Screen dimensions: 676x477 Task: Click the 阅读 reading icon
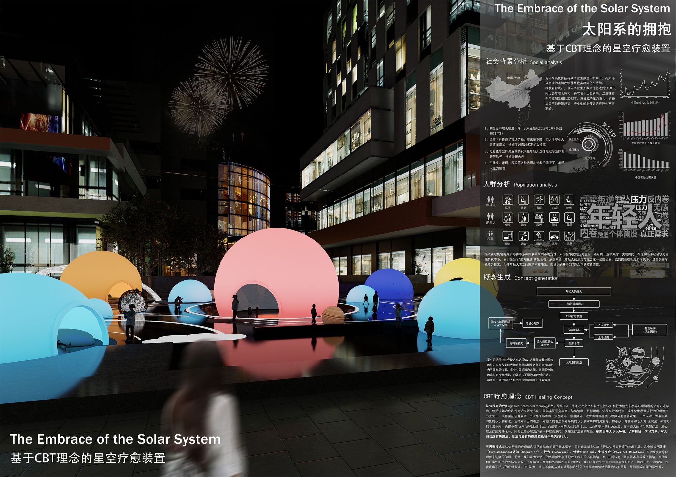pyautogui.click(x=554, y=218)
